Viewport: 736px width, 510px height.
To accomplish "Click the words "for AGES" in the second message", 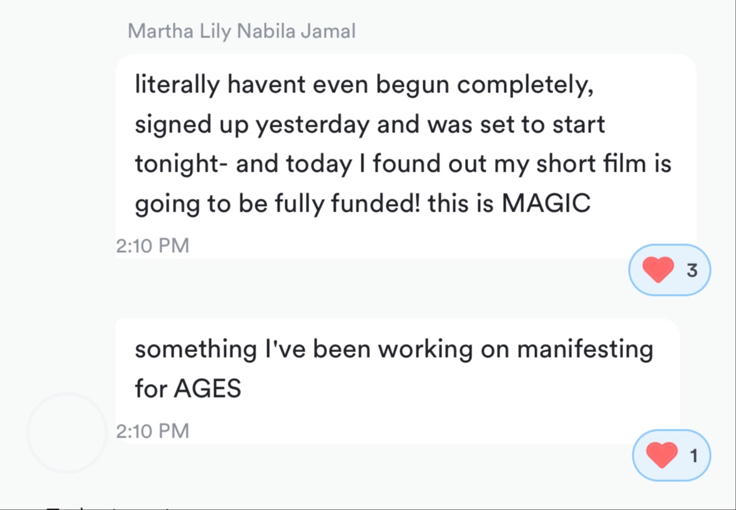I will (188, 389).
